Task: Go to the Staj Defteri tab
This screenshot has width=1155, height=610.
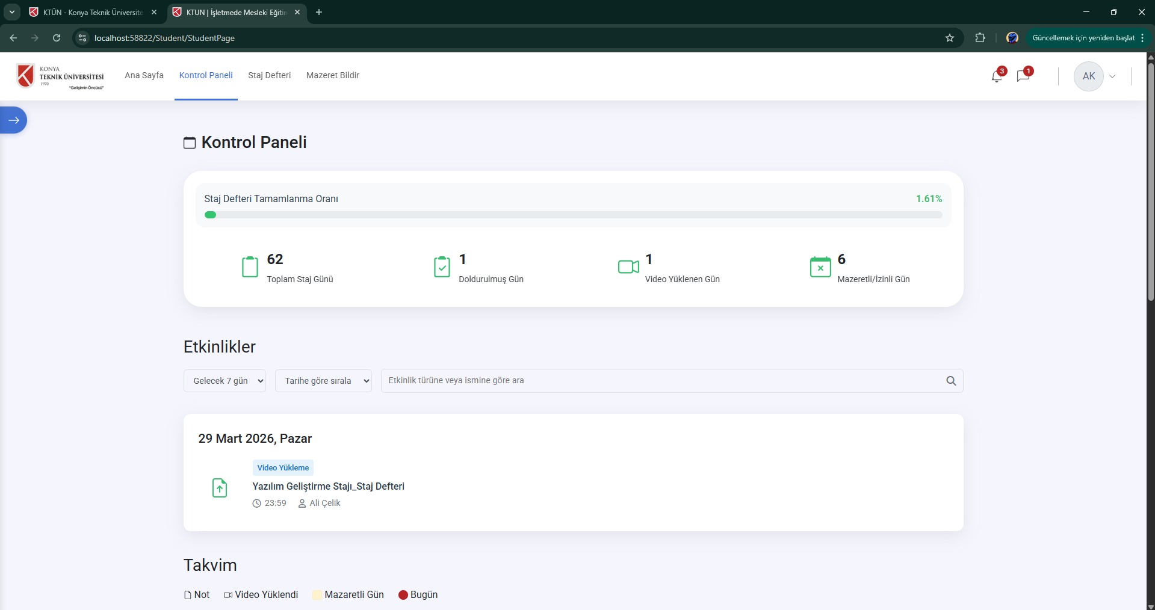Action: (269, 75)
